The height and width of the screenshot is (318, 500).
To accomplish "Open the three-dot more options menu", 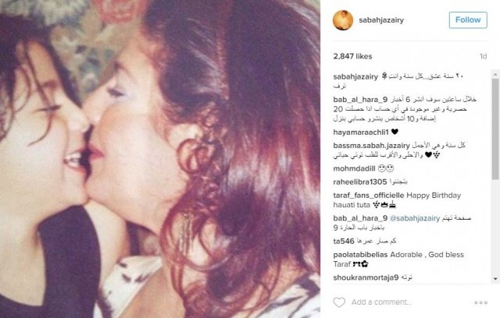I will pyautogui.click(x=481, y=302).
